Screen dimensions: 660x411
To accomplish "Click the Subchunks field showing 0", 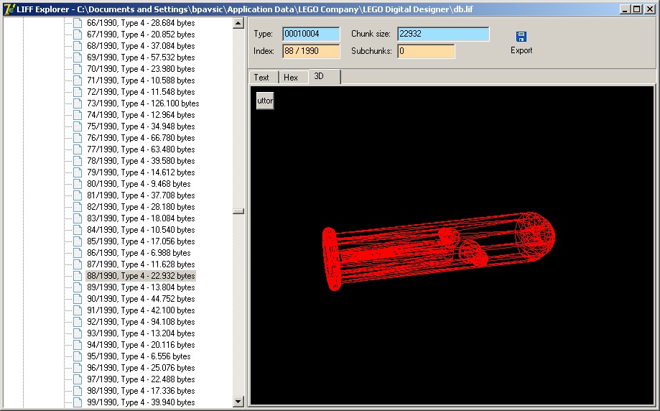I will [x=426, y=51].
